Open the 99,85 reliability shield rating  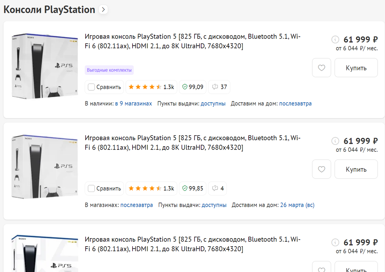coord(193,188)
